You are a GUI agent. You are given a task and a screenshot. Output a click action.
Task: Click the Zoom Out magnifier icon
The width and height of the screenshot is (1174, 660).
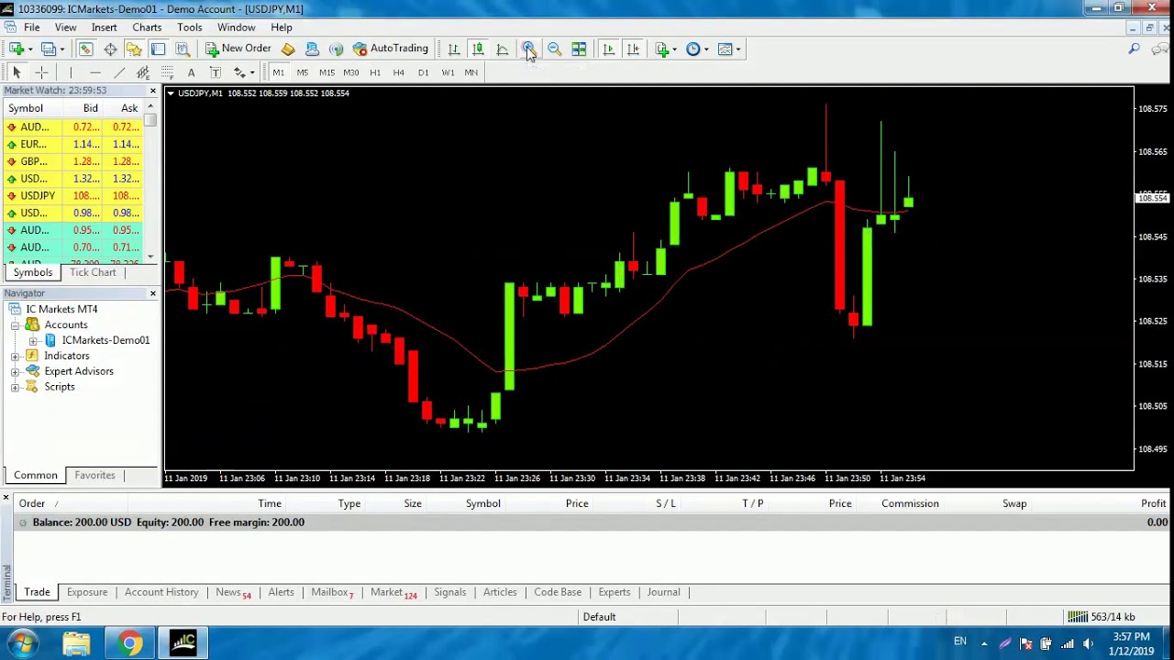[554, 49]
